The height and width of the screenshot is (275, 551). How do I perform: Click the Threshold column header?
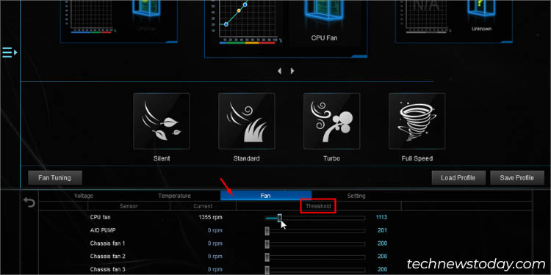pyautogui.click(x=318, y=206)
